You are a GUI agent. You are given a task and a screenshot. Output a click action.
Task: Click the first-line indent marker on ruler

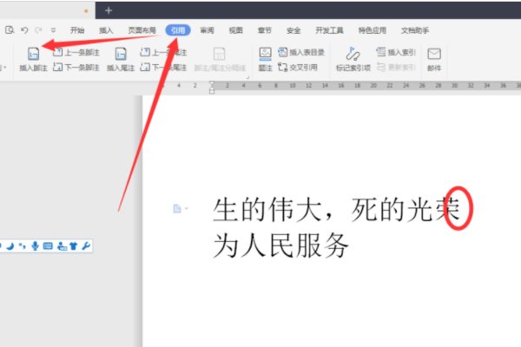pyautogui.click(x=212, y=83)
